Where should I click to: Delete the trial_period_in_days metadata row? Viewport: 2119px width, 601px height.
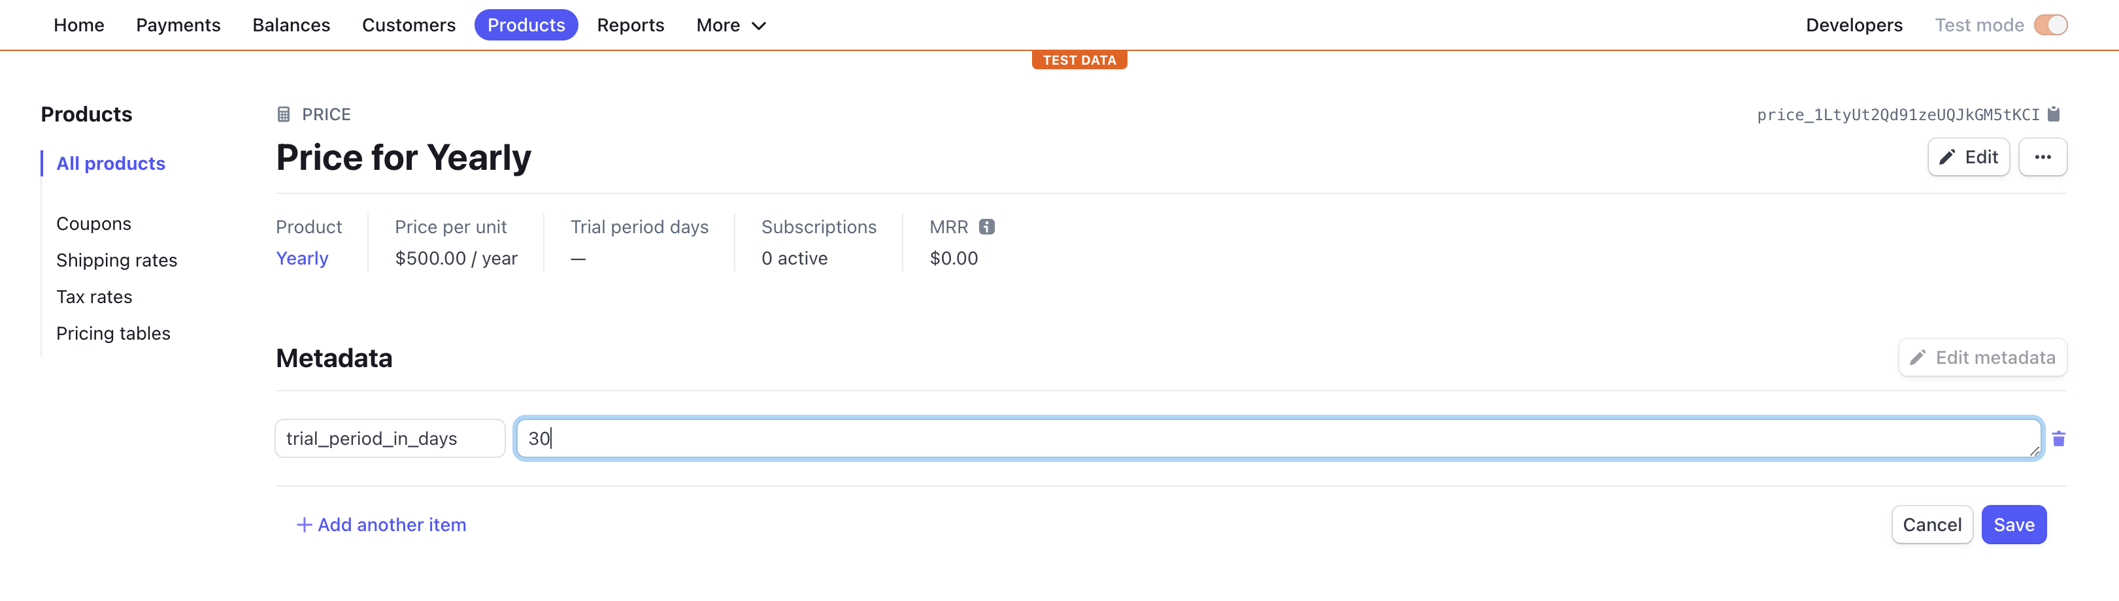coord(2059,439)
